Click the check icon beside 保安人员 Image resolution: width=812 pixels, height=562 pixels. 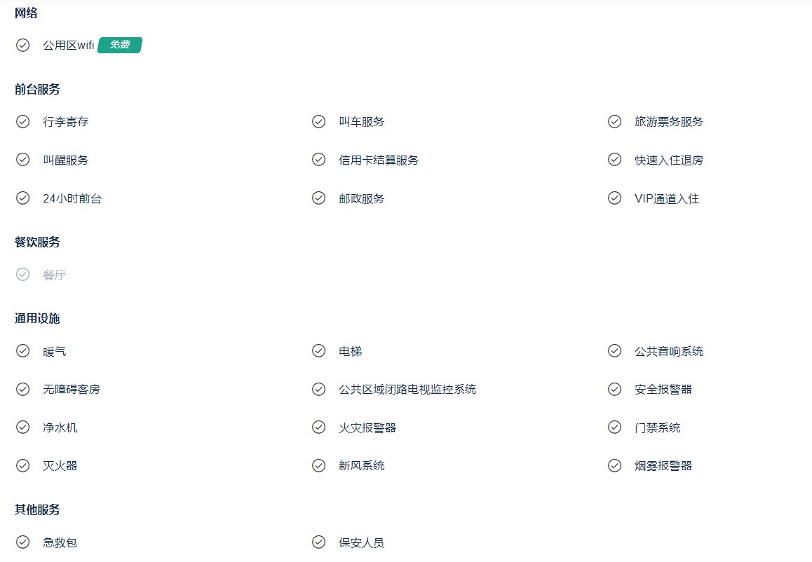coord(318,542)
